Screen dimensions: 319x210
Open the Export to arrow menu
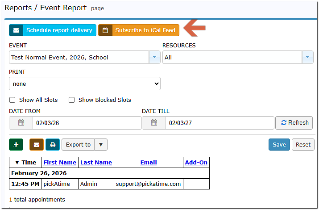(x=101, y=145)
